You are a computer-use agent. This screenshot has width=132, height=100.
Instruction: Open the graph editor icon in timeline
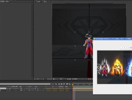pos(70,84)
